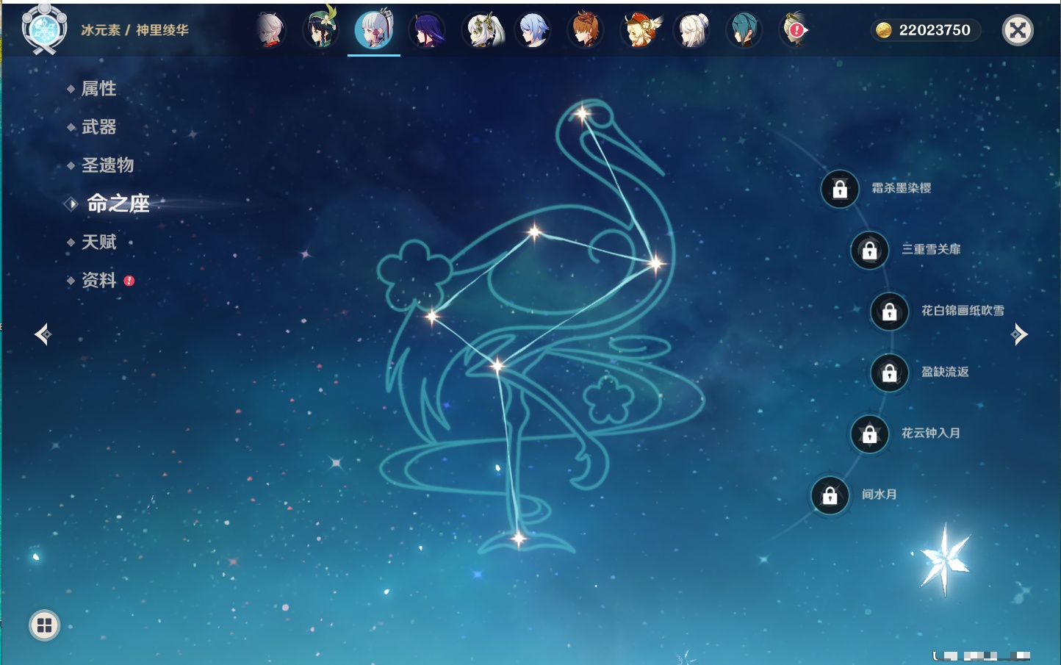1061x665 pixels.
Task: Select the Venti avatar with green hat
Action: (321, 29)
